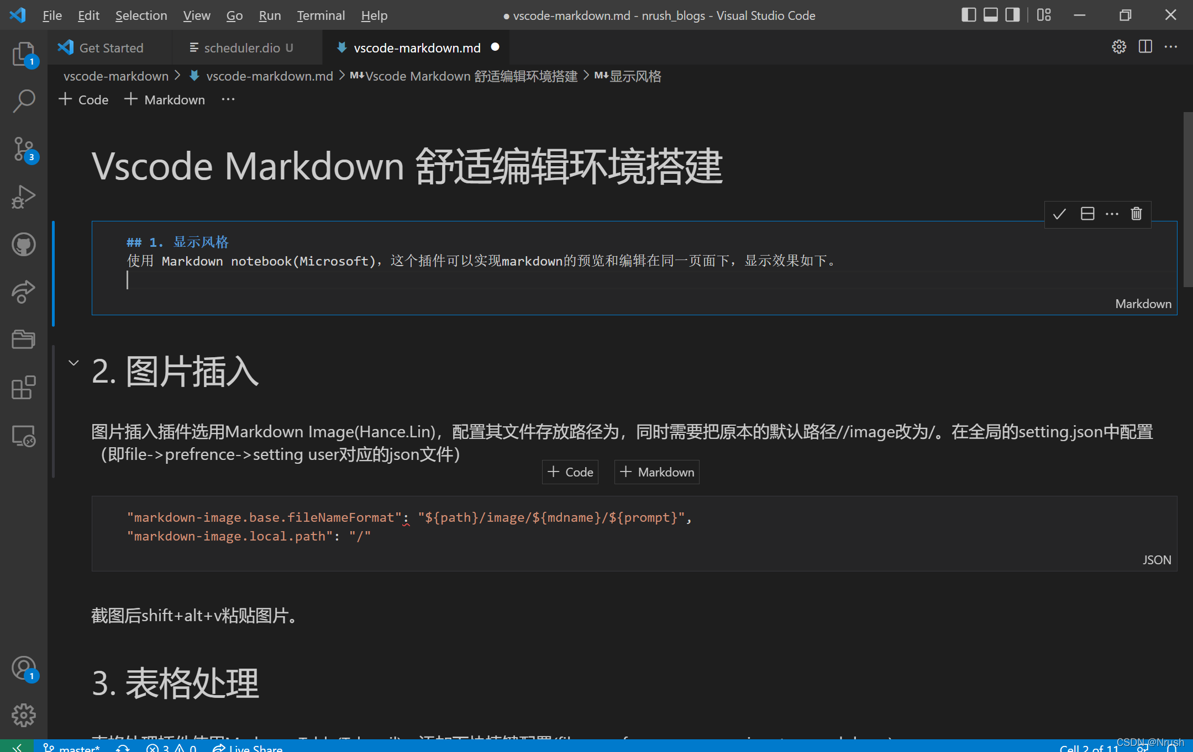Collapse the 图片插入 section chevron
Screen dimensions: 1193x752
point(73,363)
